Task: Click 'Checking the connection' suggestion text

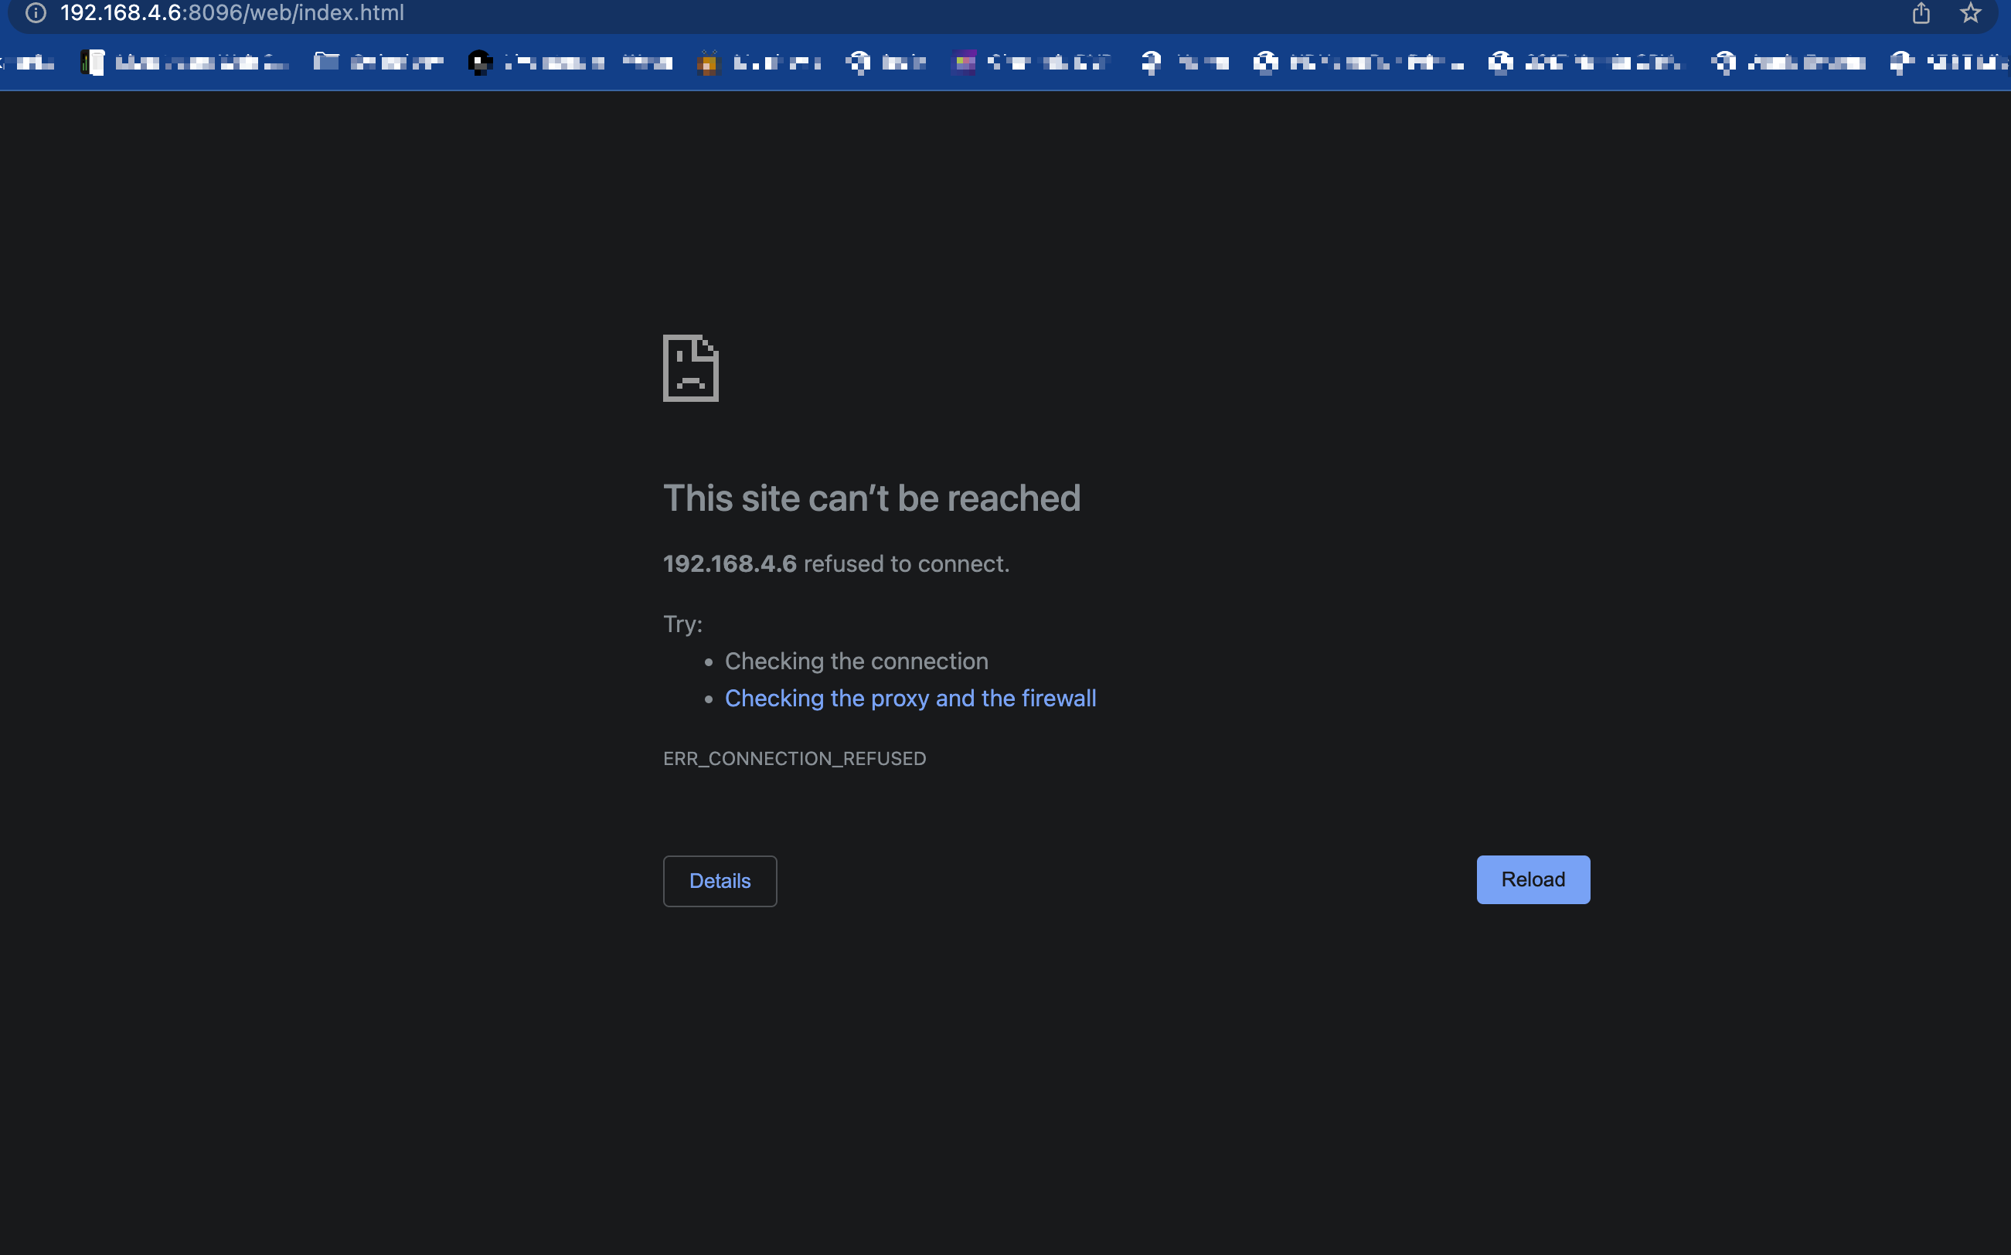Action: click(856, 661)
